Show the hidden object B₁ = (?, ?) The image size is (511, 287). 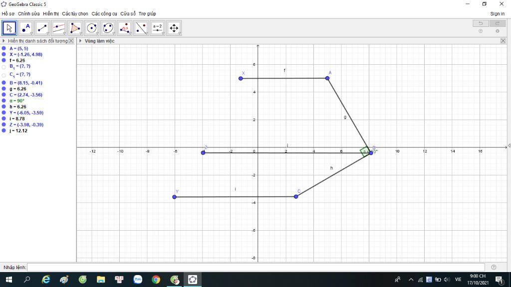click(4, 67)
